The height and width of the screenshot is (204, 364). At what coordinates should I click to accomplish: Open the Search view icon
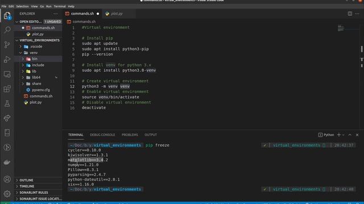point(7,29)
